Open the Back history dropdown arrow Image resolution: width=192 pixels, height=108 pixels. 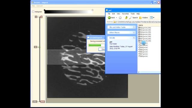point(116,18)
